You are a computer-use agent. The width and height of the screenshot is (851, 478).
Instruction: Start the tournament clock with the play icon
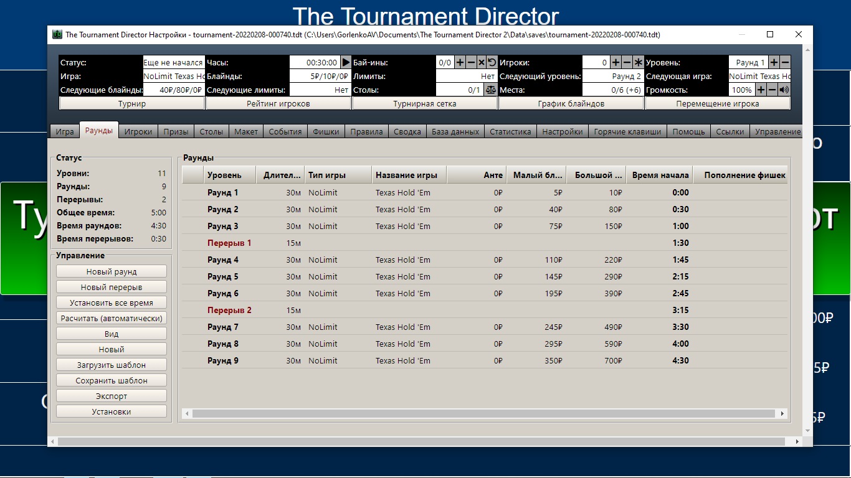coord(346,62)
